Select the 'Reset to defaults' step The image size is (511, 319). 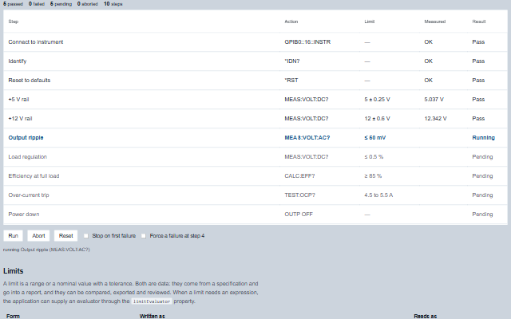tap(255, 81)
